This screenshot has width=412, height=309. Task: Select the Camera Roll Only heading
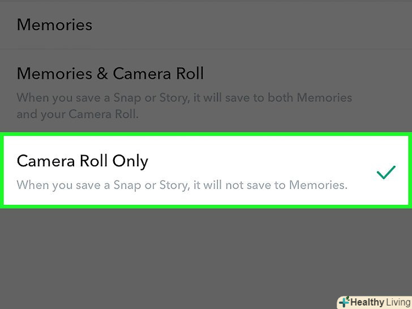[x=83, y=161]
